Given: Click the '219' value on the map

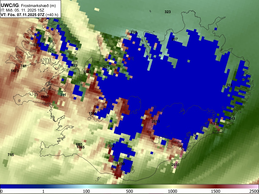Looking at the screenshot, I should click(x=134, y=32).
